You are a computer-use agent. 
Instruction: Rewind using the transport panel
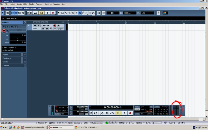[96, 113]
